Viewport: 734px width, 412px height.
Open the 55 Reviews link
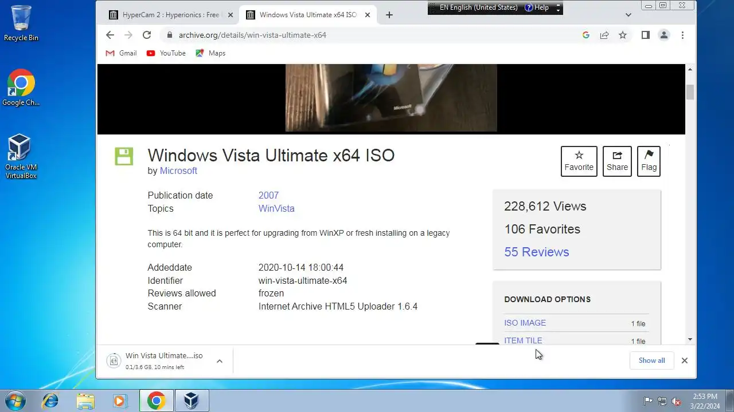coord(537,252)
